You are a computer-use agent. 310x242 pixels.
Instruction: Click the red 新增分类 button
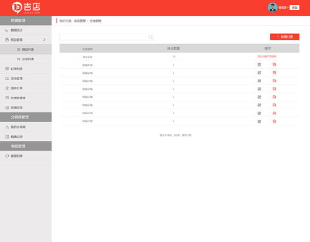285,37
